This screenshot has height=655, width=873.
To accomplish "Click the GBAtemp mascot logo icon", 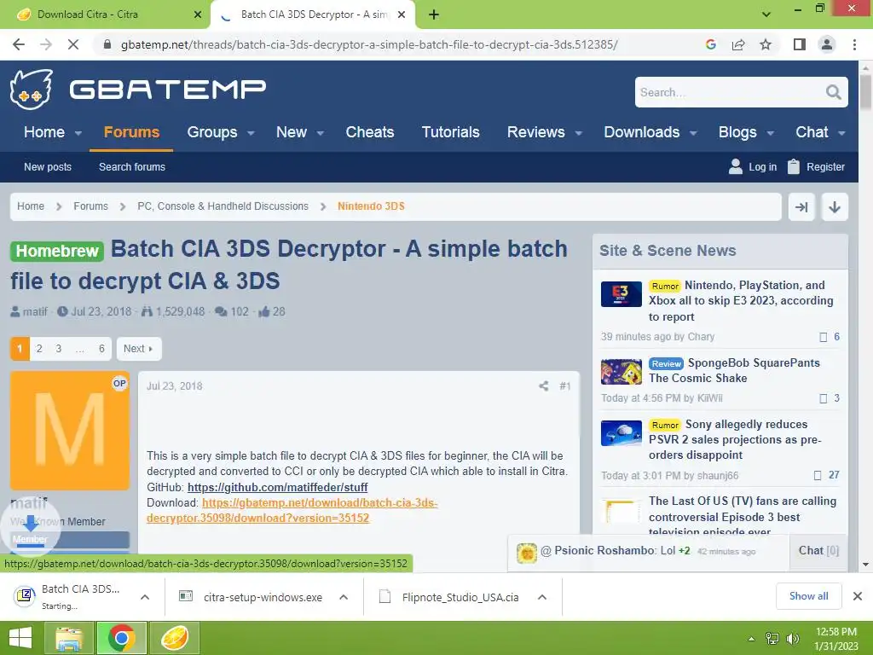I will pyautogui.click(x=32, y=89).
